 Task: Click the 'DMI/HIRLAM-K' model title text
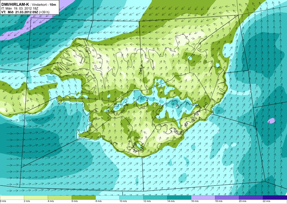coord(15,5)
